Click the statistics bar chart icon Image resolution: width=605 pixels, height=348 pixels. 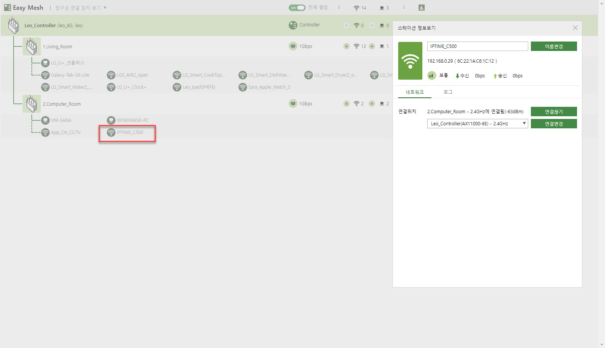tap(422, 8)
